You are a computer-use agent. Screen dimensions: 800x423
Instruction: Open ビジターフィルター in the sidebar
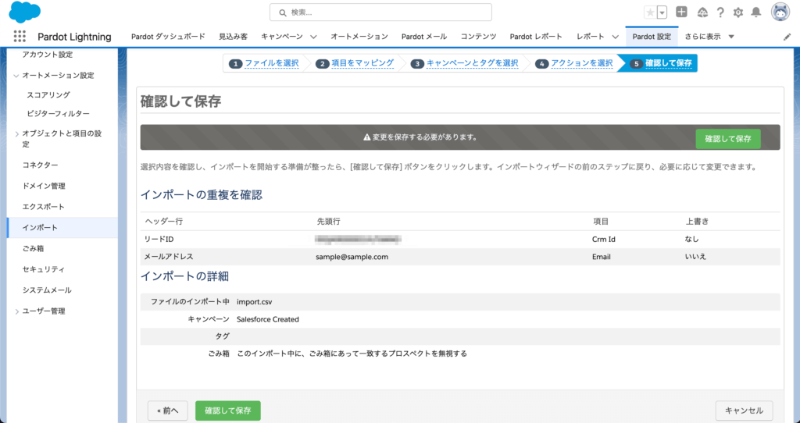coord(58,114)
